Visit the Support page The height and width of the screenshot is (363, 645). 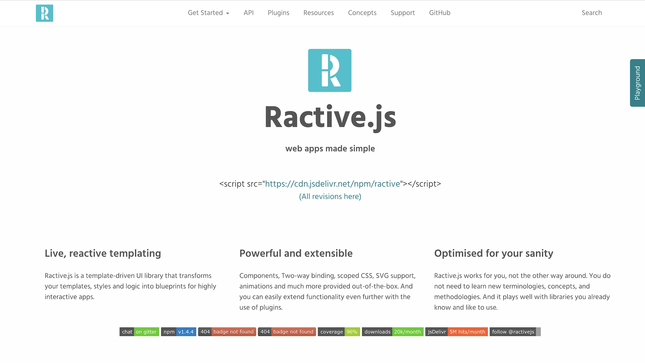(x=403, y=13)
